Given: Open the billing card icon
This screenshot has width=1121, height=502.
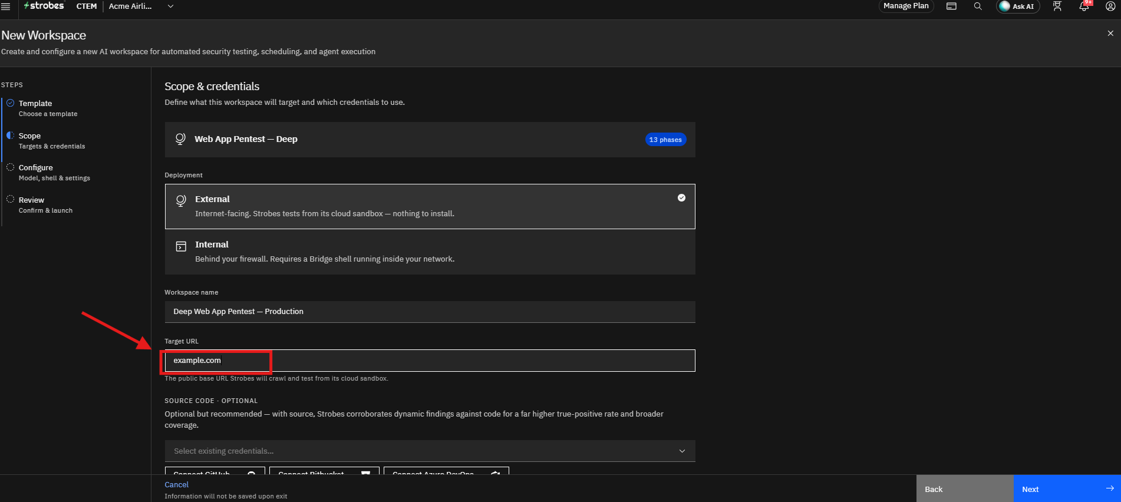Looking at the screenshot, I should tap(951, 6).
